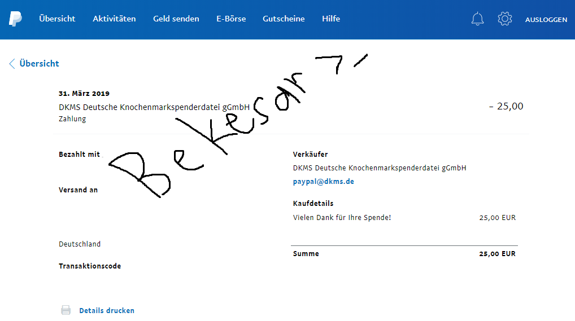This screenshot has width=575, height=321.
Task: Open the Übersicht navigation tab
Action: coord(57,19)
